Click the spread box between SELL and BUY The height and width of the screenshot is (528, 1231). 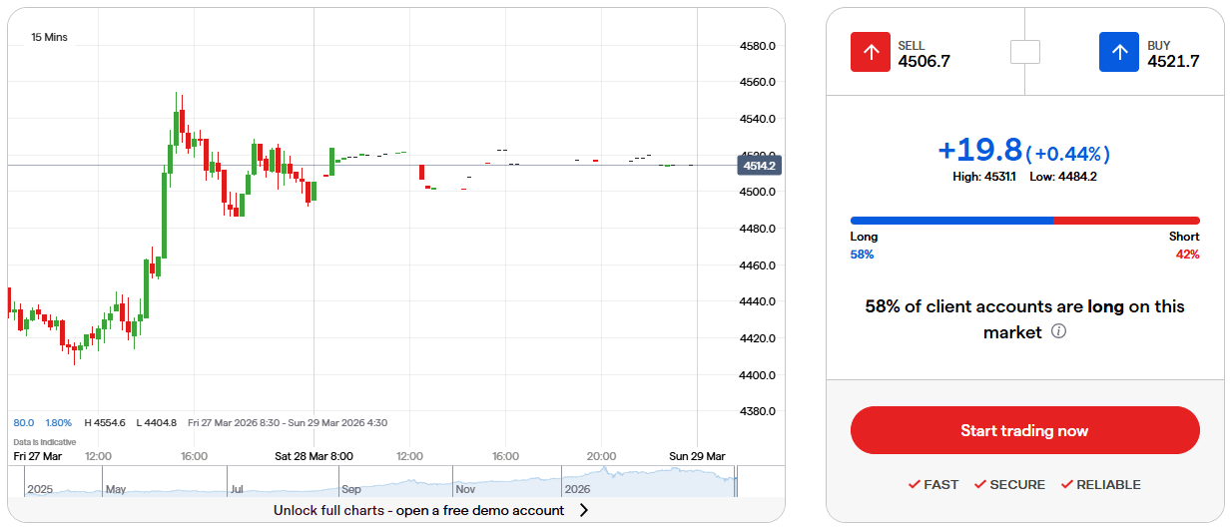[x=1024, y=52]
